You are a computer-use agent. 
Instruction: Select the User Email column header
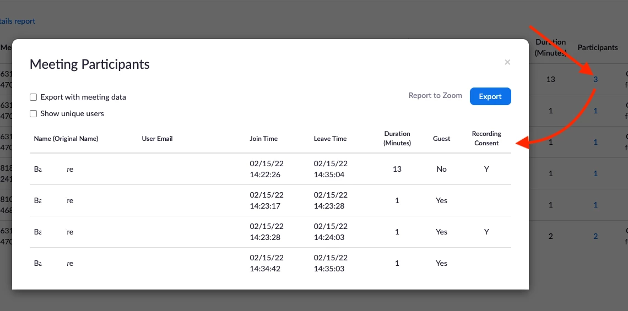click(x=157, y=139)
